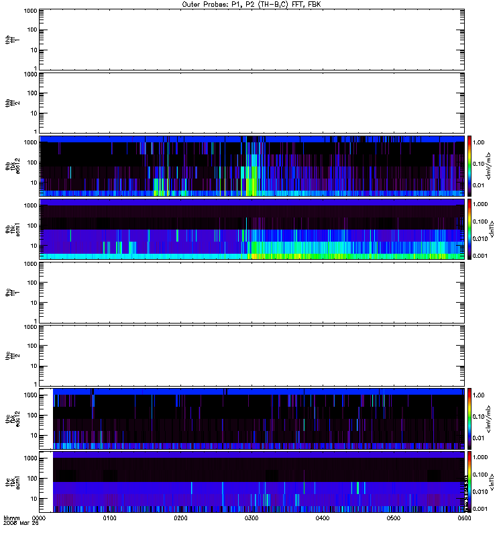Click the thb fbk edc12 spectrogram panel
This screenshot has height=537, width=503.
click(252, 166)
